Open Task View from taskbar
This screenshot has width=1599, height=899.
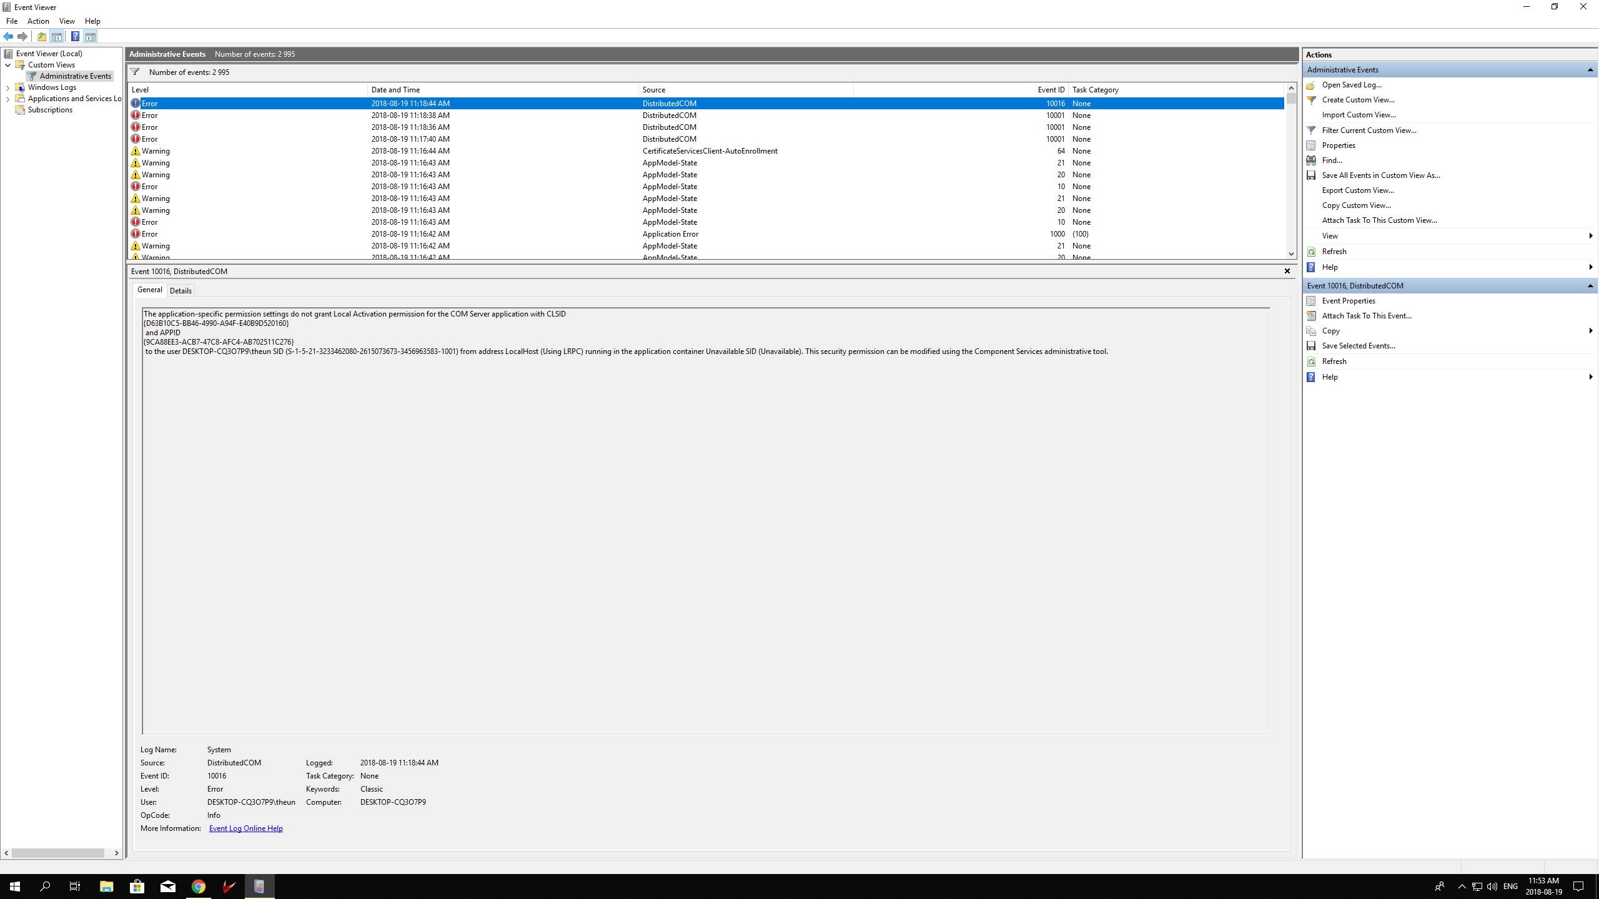[75, 887]
